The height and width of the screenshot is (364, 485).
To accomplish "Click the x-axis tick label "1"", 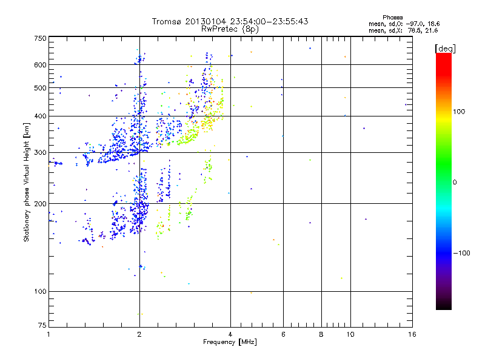I will pos(48,334).
